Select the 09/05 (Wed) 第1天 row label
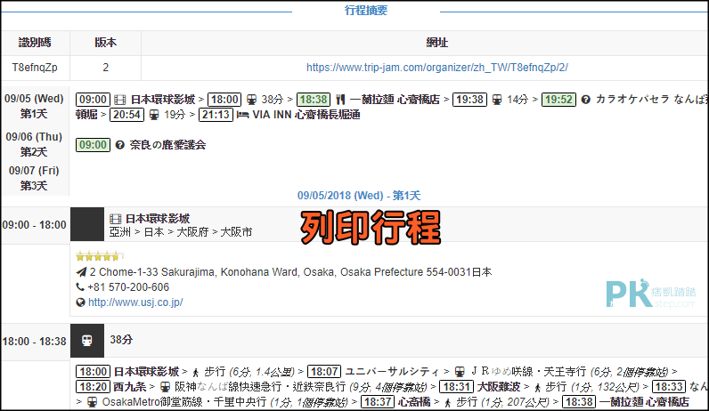Image resolution: width=709 pixels, height=411 pixels. (34, 106)
